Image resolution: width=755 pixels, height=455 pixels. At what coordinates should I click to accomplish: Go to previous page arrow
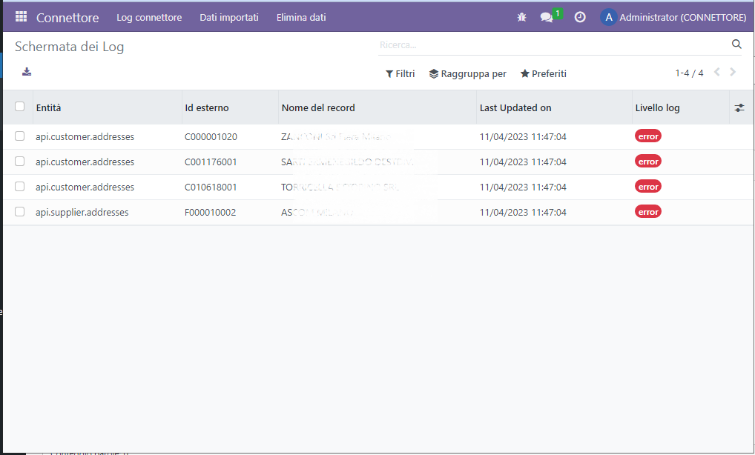716,73
